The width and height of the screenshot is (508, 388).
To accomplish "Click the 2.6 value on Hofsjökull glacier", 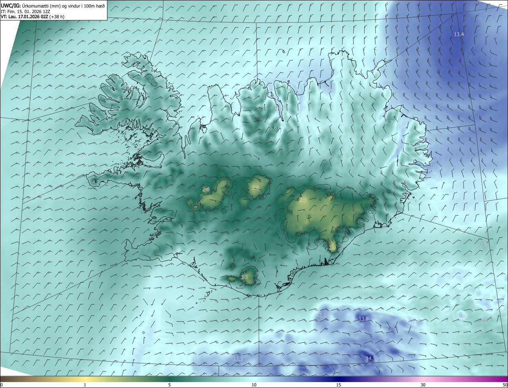I will (x=256, y=188).
